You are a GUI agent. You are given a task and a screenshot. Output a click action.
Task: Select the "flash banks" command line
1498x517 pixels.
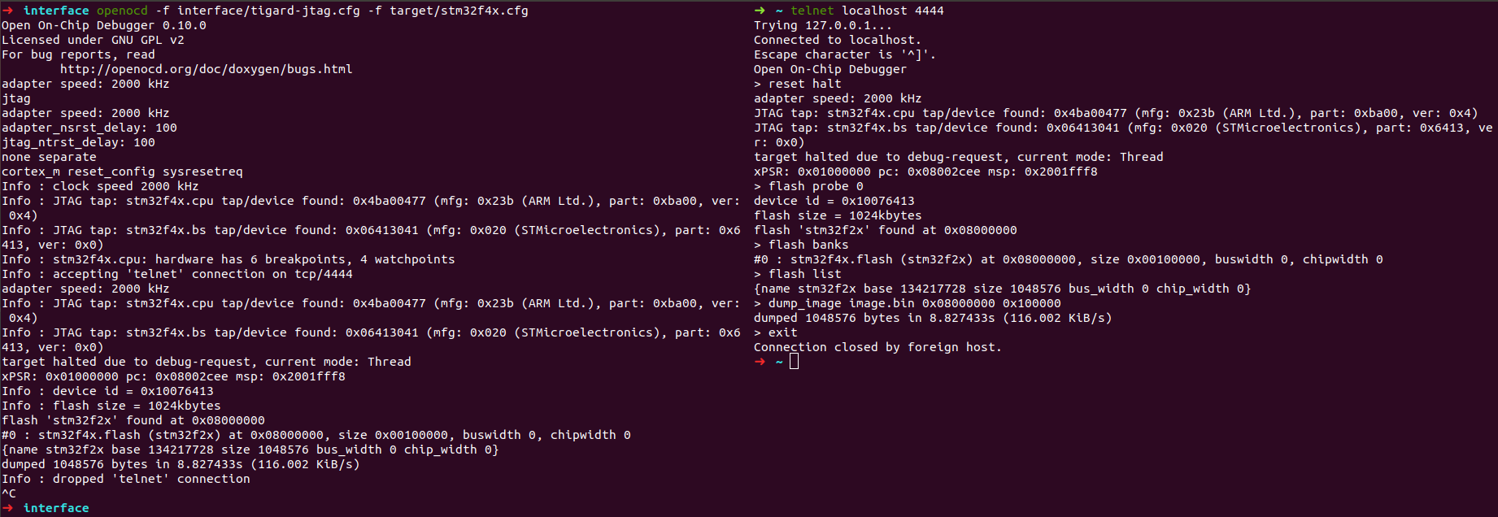pyautogui.click(x=808, y=245)
